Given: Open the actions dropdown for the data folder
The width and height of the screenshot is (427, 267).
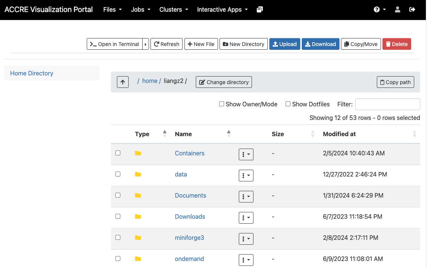Looking at the screenshot, I should [x=246, y=175].
